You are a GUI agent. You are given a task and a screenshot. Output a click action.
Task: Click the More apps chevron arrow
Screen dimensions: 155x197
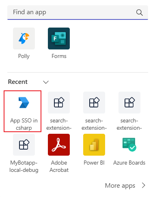144,185
